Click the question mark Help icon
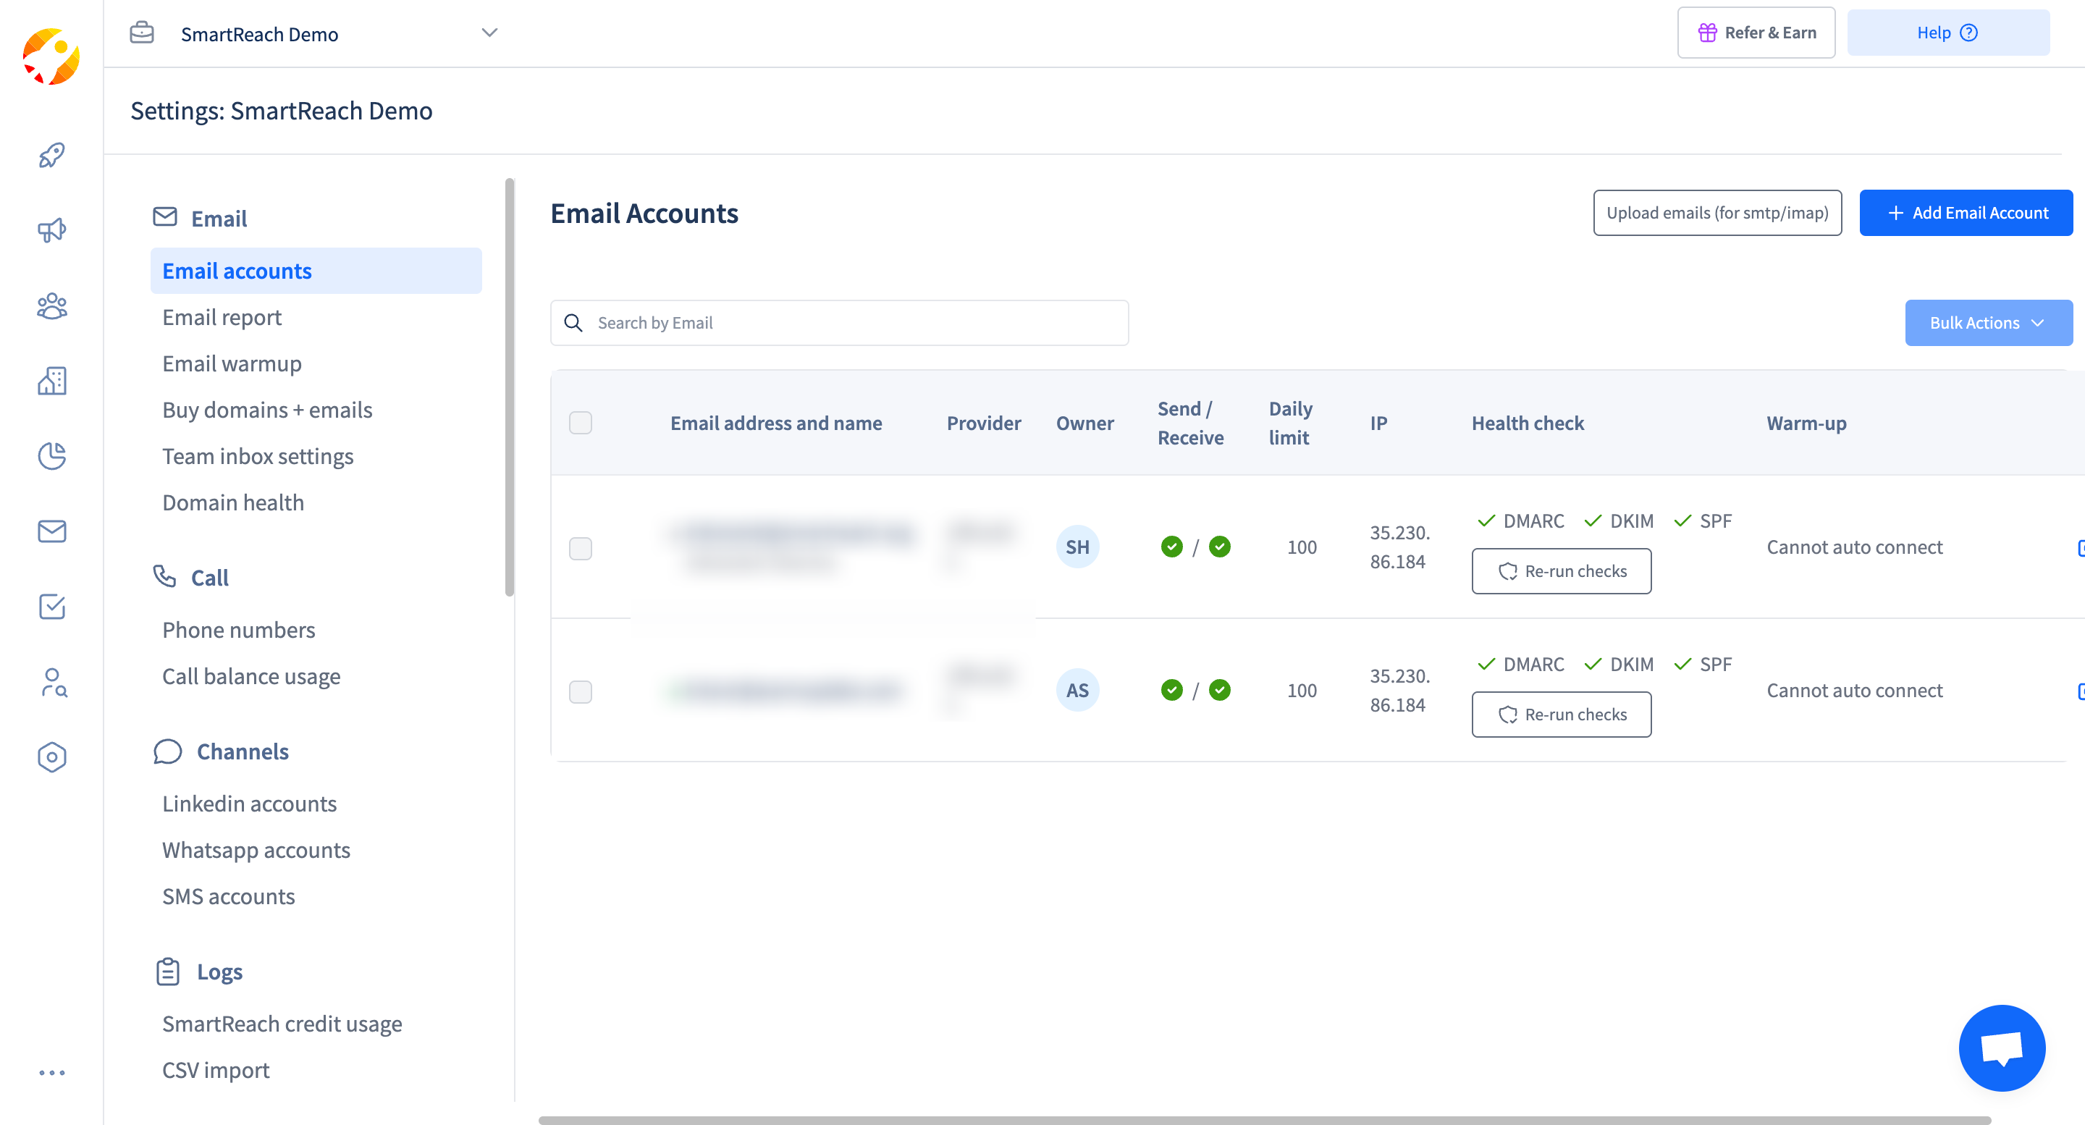This screenshot has width=2085, height=1125. click(1968, 33)
